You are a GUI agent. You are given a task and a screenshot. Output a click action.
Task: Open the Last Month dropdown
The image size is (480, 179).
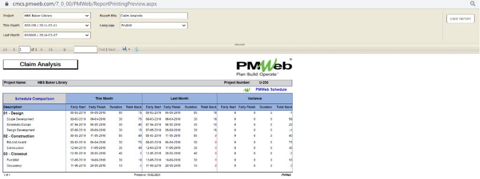pyautogui.click(x=57, y=35)
